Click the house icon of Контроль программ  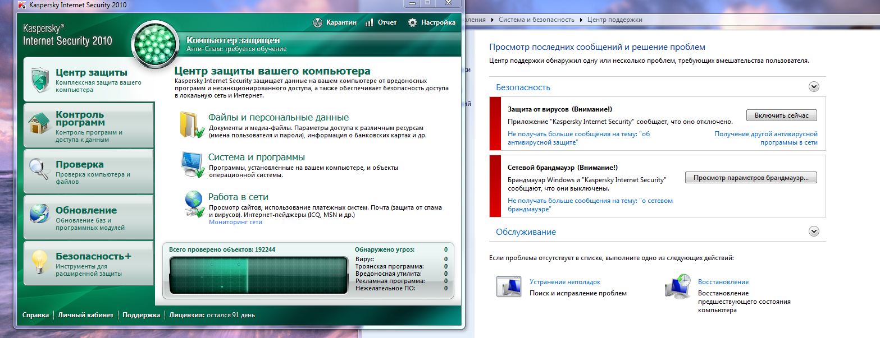[39, 124]
